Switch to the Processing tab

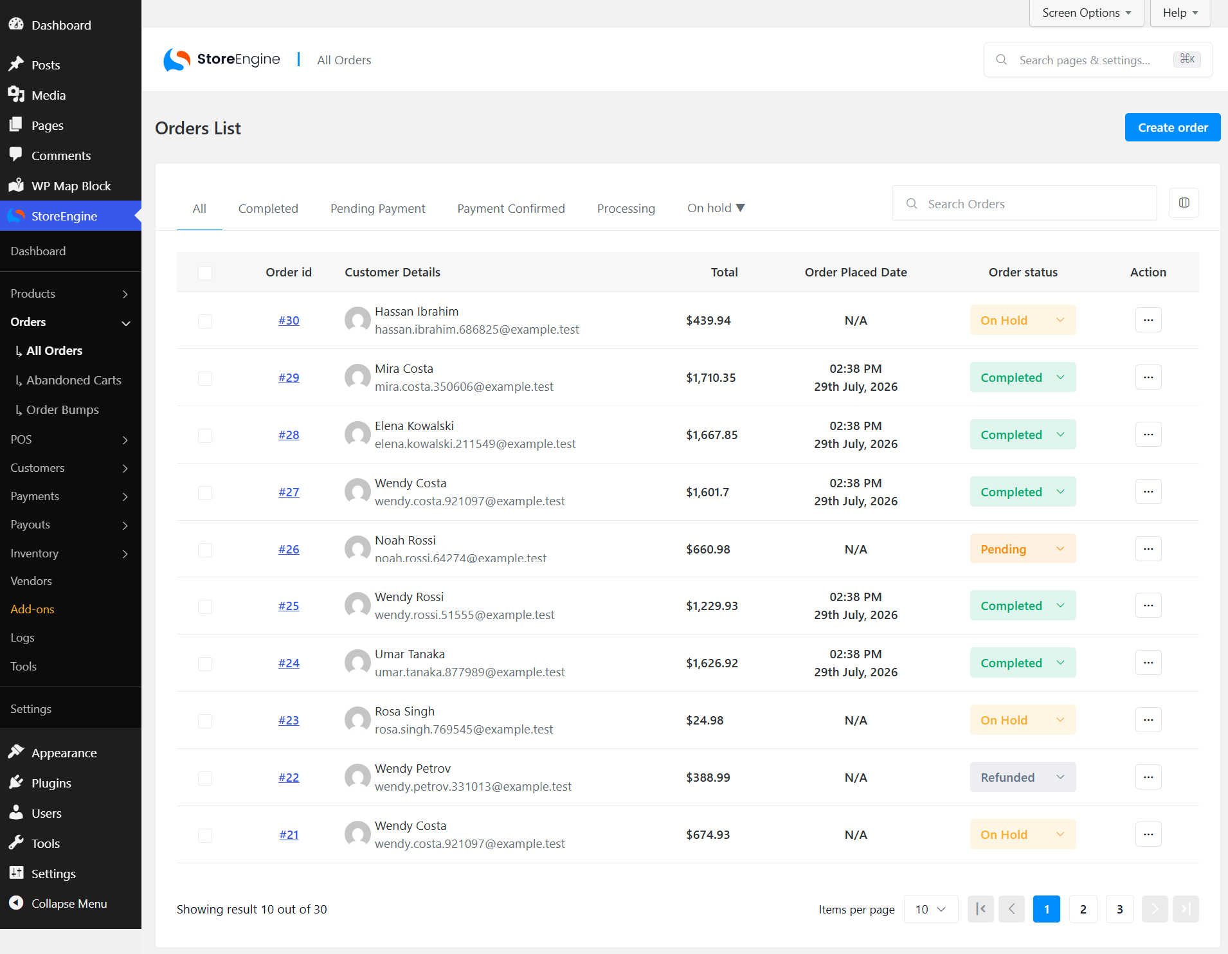coord(626,208)
